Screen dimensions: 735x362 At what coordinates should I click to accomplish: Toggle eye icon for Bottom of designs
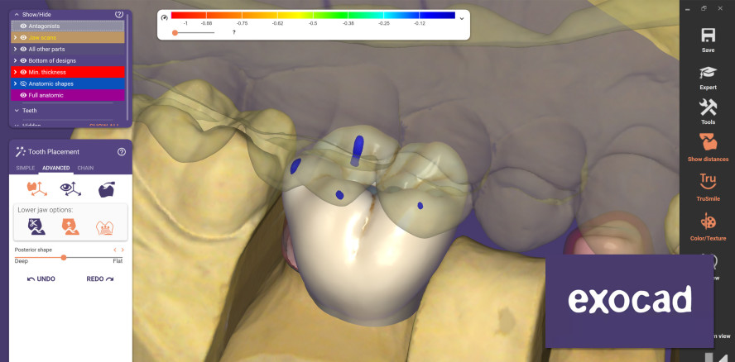point(23,61)
